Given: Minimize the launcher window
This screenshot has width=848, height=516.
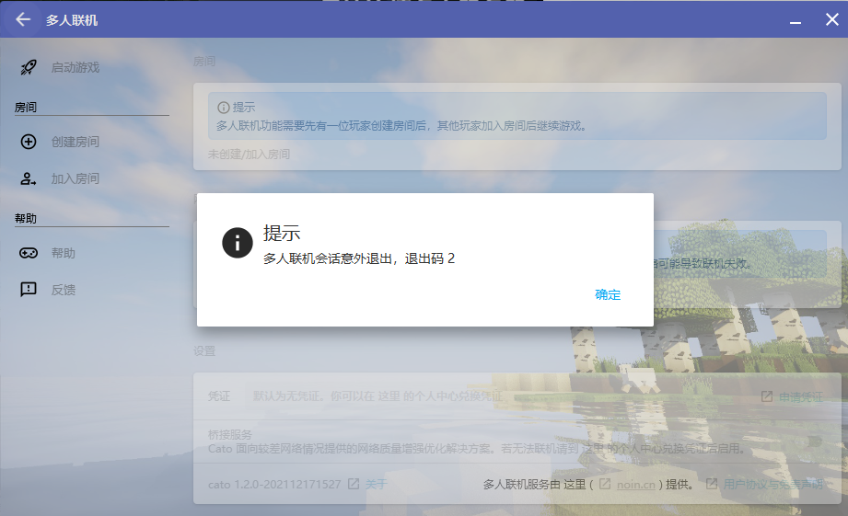Looking at the screenshot, I should point(796,19).
